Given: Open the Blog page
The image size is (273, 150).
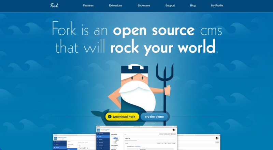Looking at the screenshot, I should (193, 5).
